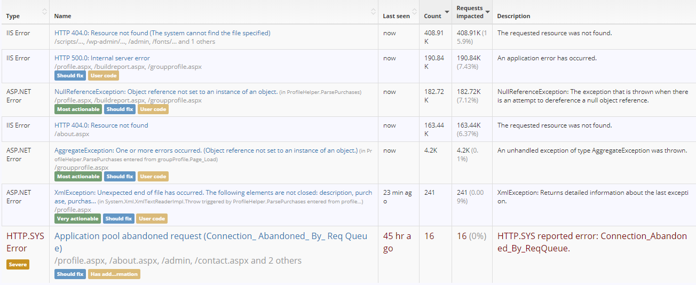Click Most actionable tag on NullReferenceException row
The width and height of the screenshot is (696, 285).
pos(78,109)
